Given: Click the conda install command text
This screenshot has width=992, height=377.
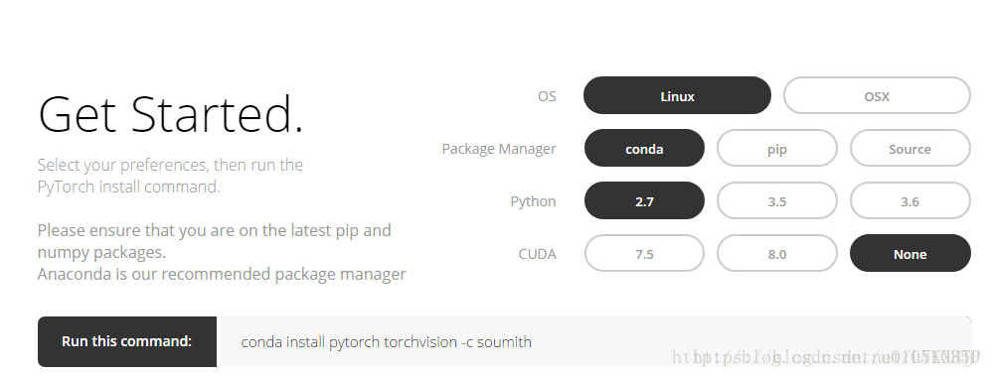Looking at the screenshot, I should (x=386, y=341).
